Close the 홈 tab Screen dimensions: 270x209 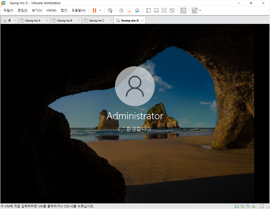coord(15,20)
